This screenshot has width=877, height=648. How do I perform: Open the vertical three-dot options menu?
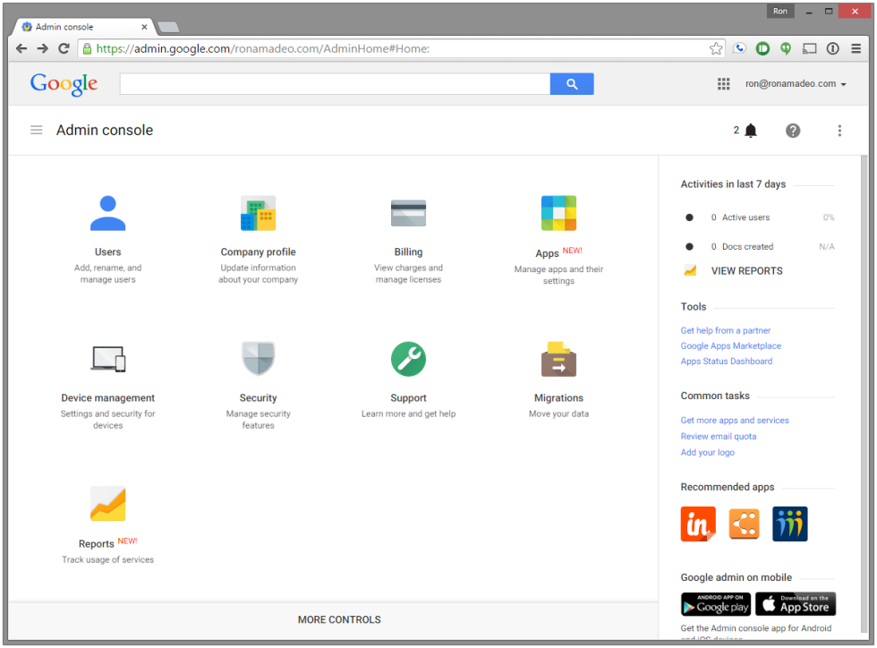[839, 131]
